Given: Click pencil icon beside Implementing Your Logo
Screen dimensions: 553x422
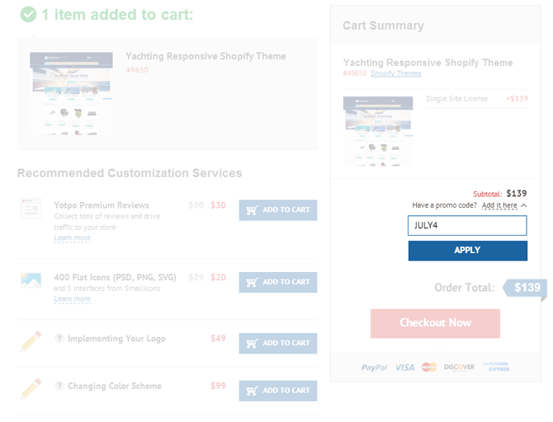Looking at the screenshot, I should click(x=31, y=340).
